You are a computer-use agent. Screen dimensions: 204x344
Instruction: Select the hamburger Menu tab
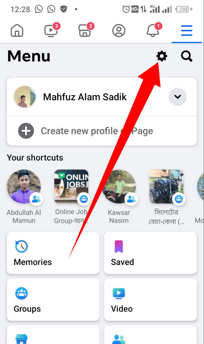[186, 31]
